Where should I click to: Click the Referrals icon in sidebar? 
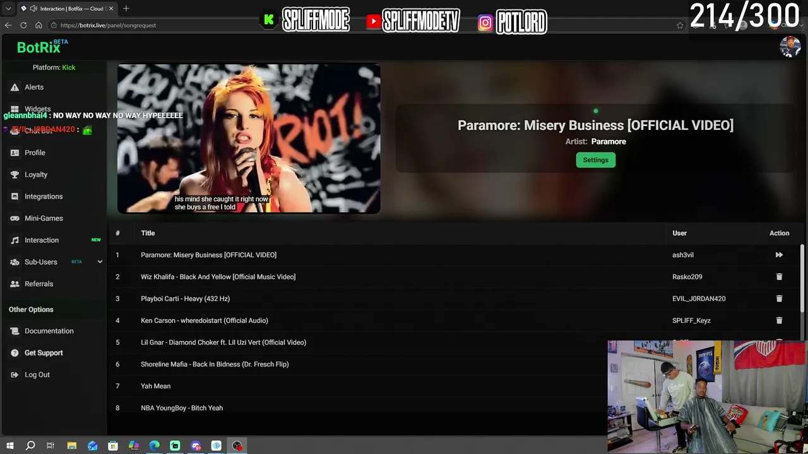(x=15, y=284)
